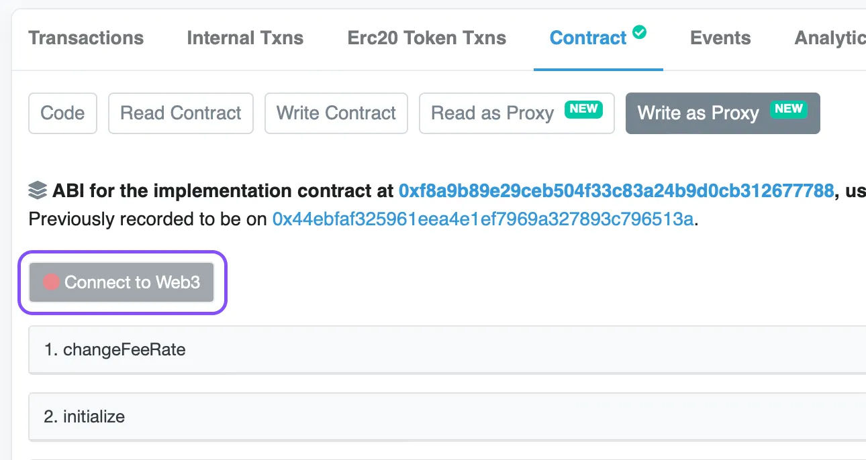Go to the Erc20 Token Txns tab

[427, 38]
